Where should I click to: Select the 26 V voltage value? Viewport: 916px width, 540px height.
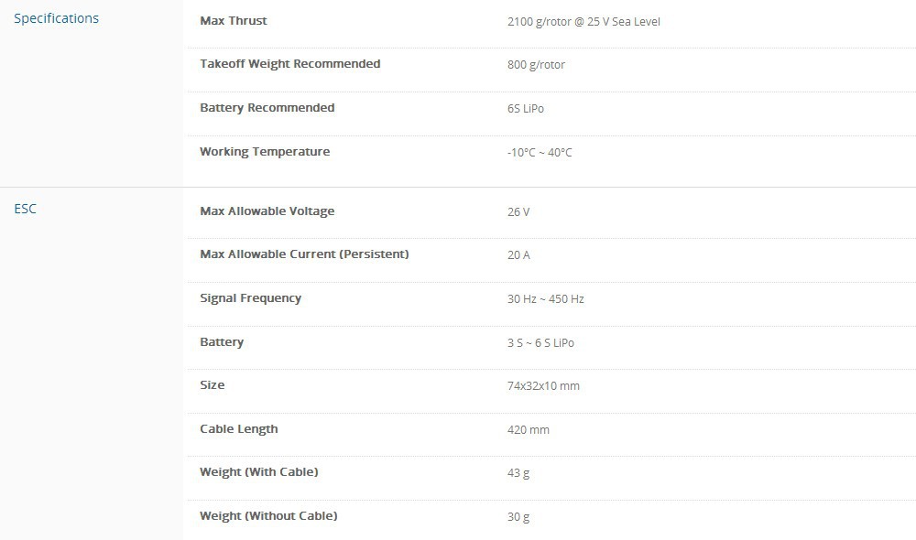click(x=518, y=212)
